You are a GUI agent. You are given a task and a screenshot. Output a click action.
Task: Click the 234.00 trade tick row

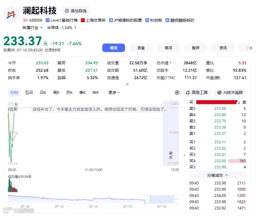pos(218,196)
